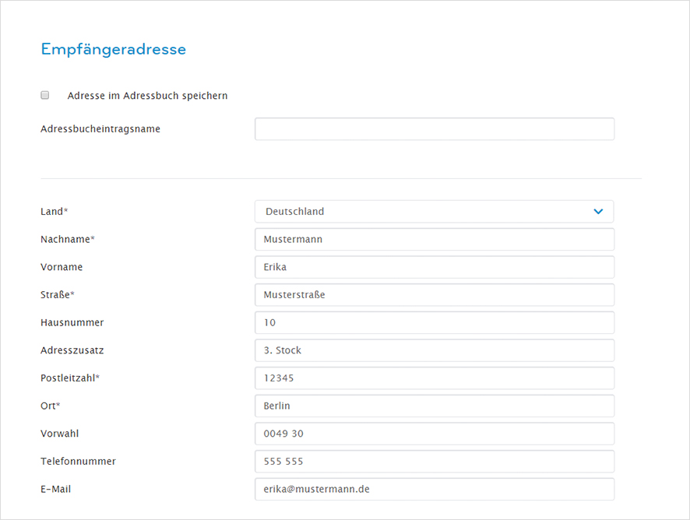Click the Hausnummer field showing 10
690x520 pixels.
coord(434,322)
